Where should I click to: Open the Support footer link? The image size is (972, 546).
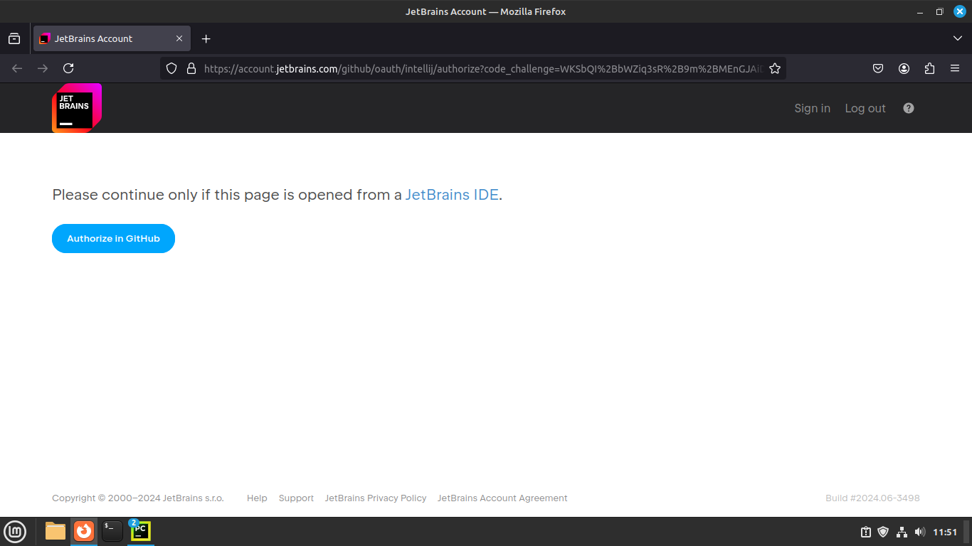click(296, 498)
